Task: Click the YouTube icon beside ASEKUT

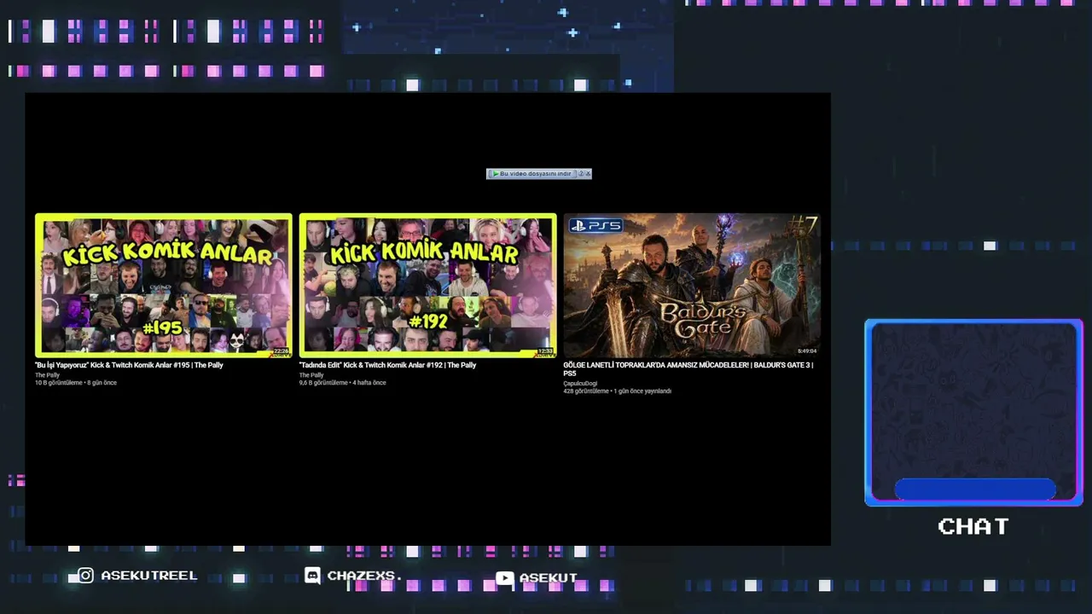Action: [x=505, y=578]
